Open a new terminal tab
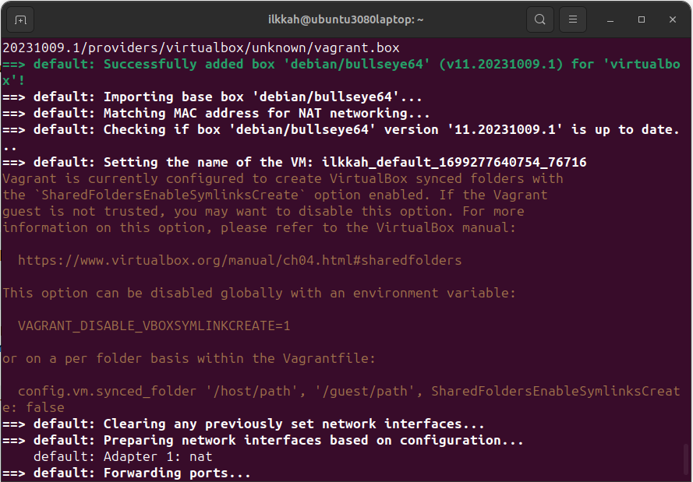The height and width of the screenshot is (482, 693). click(x=20, y=19)
